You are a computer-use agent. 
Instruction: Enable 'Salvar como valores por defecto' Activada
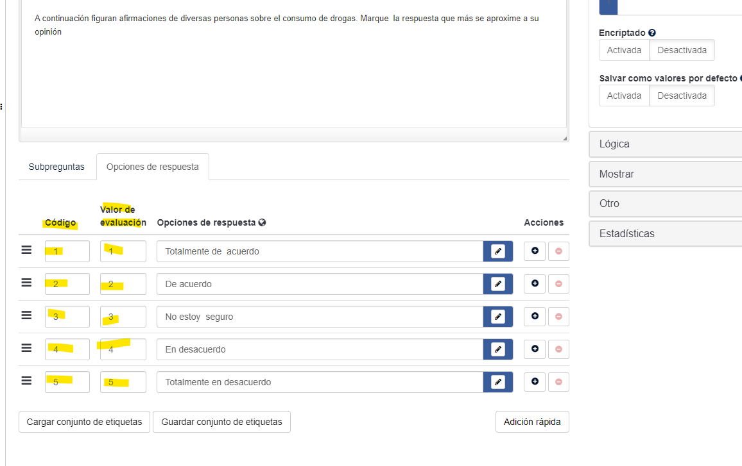pos(624,96)
